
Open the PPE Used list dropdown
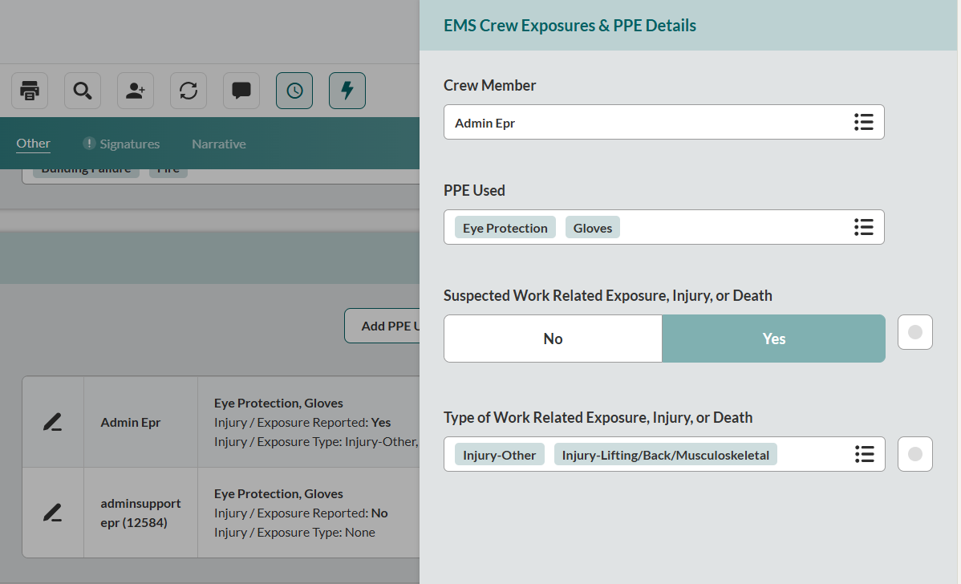(863, 227)
